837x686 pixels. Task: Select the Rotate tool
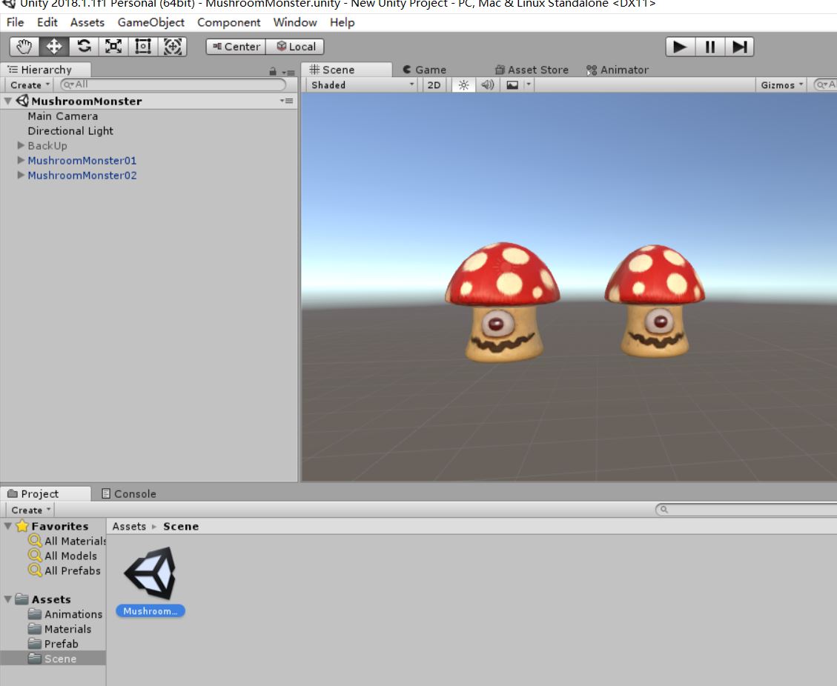83,46
